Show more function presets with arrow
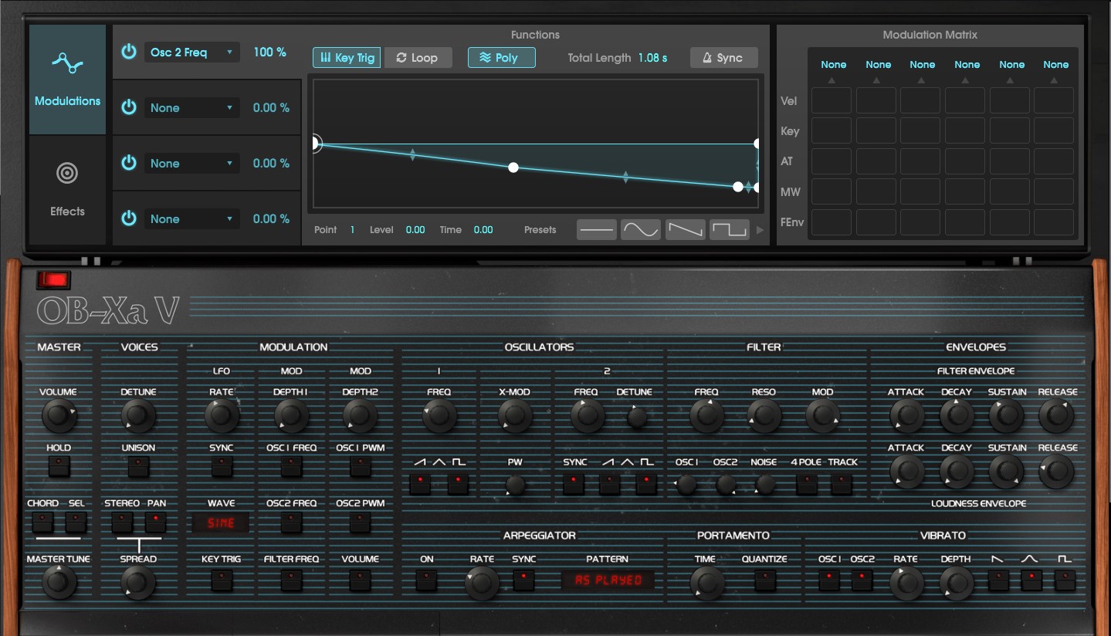Viewport: 1111px width, 636px height. tap(760, 230)
